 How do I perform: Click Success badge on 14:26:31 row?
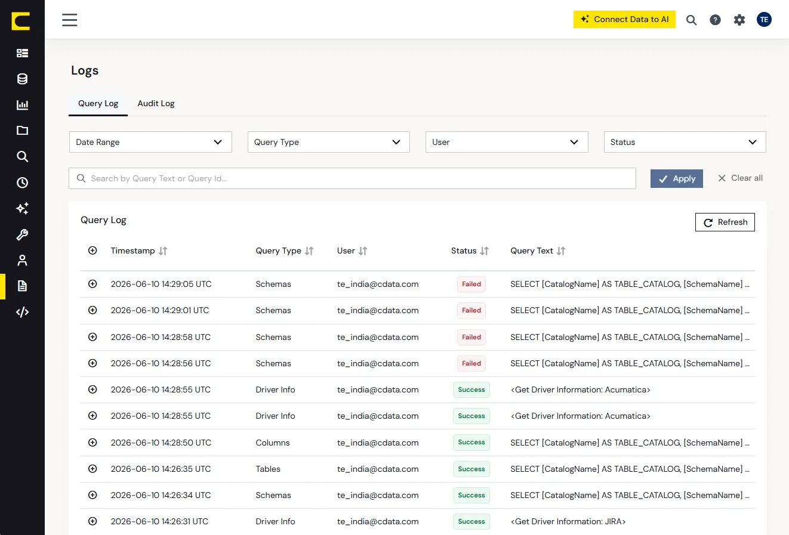tap(471, 521)
